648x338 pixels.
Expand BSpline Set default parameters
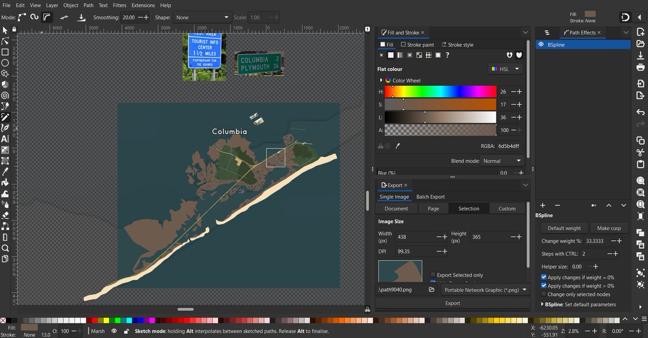point(542,305)
